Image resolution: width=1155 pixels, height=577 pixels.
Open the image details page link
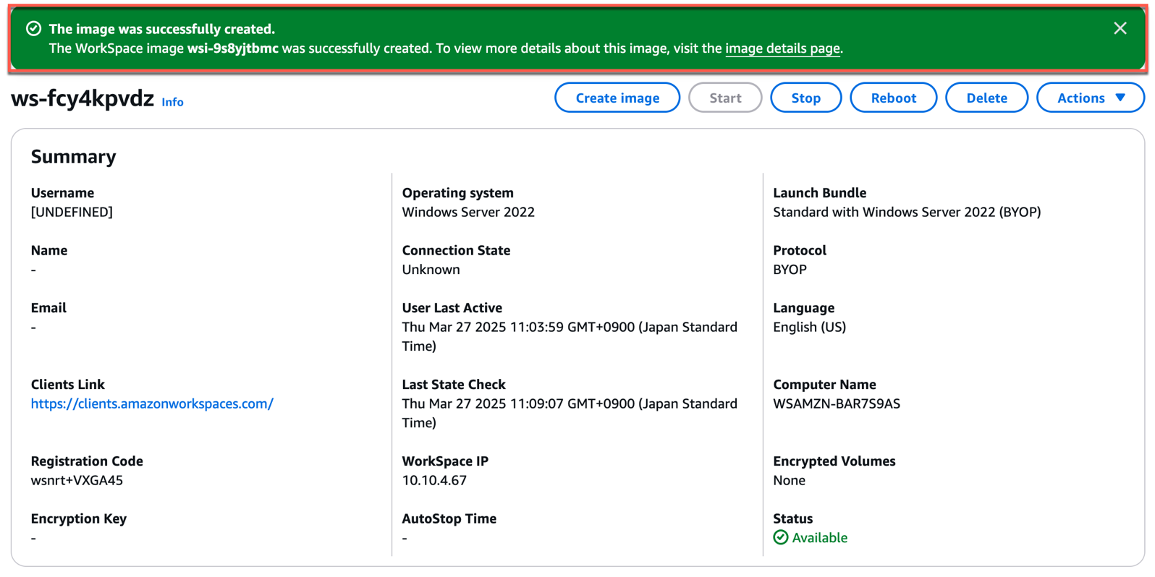782,48
